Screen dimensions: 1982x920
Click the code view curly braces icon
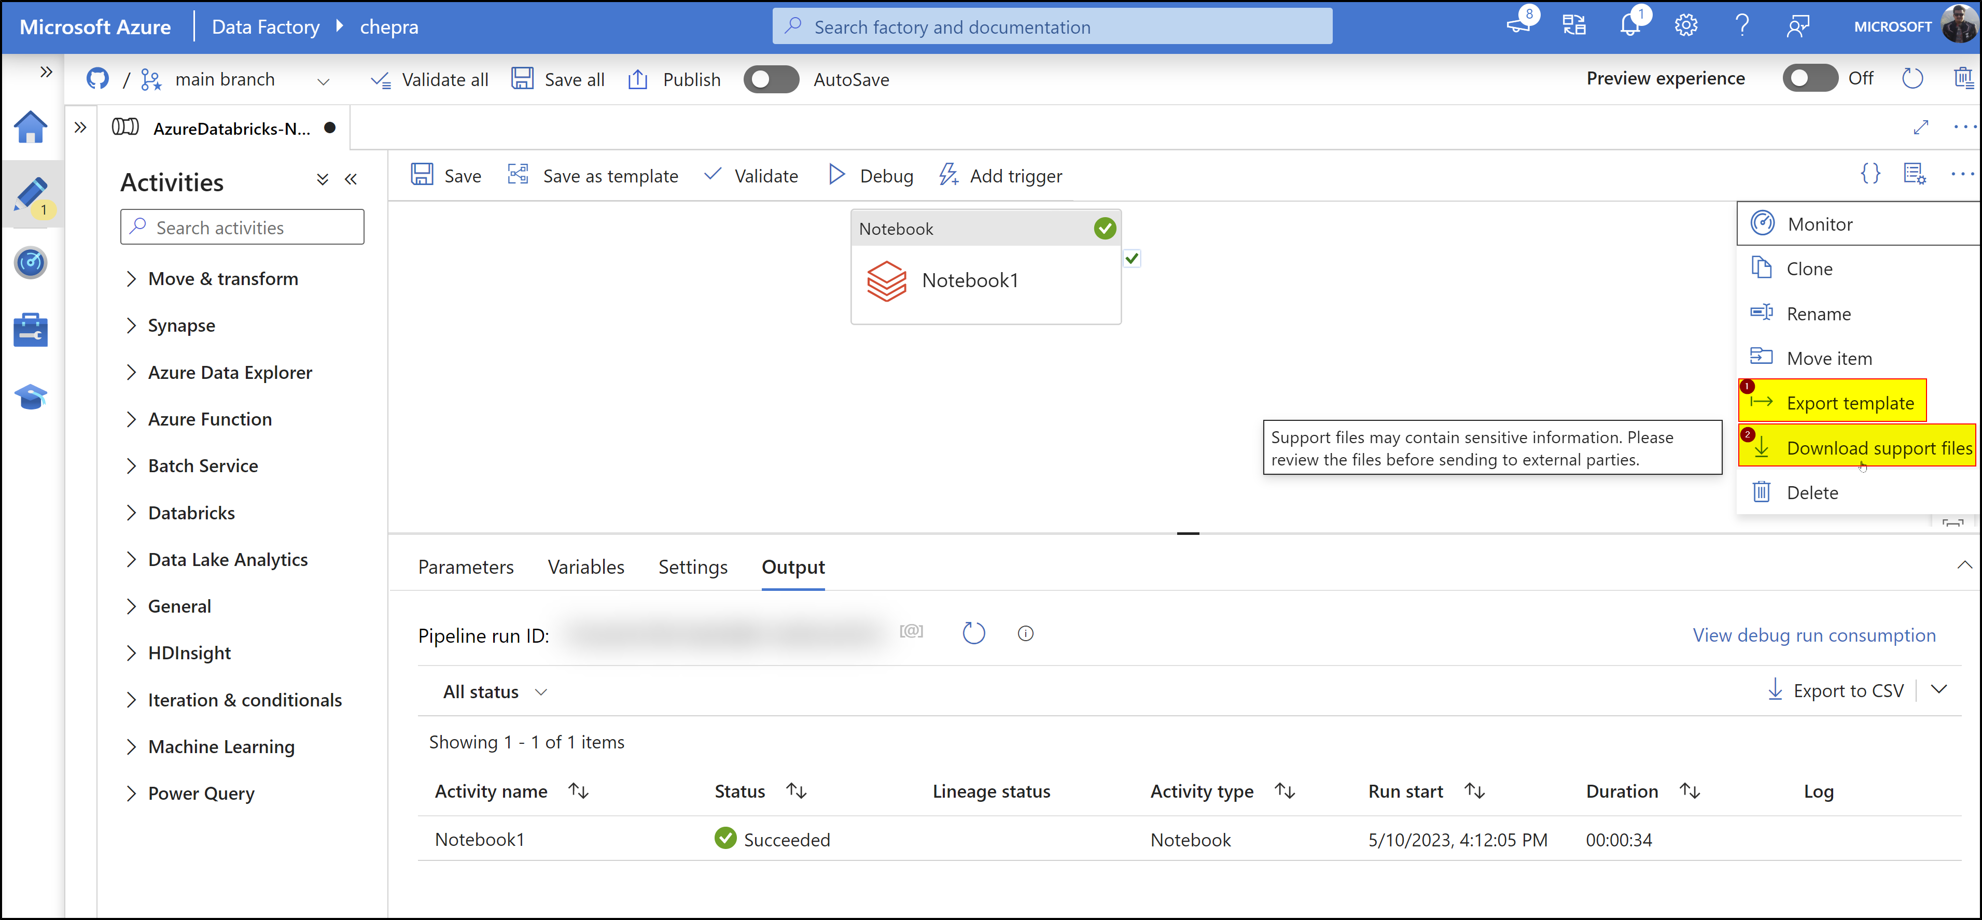point(1869,174)
